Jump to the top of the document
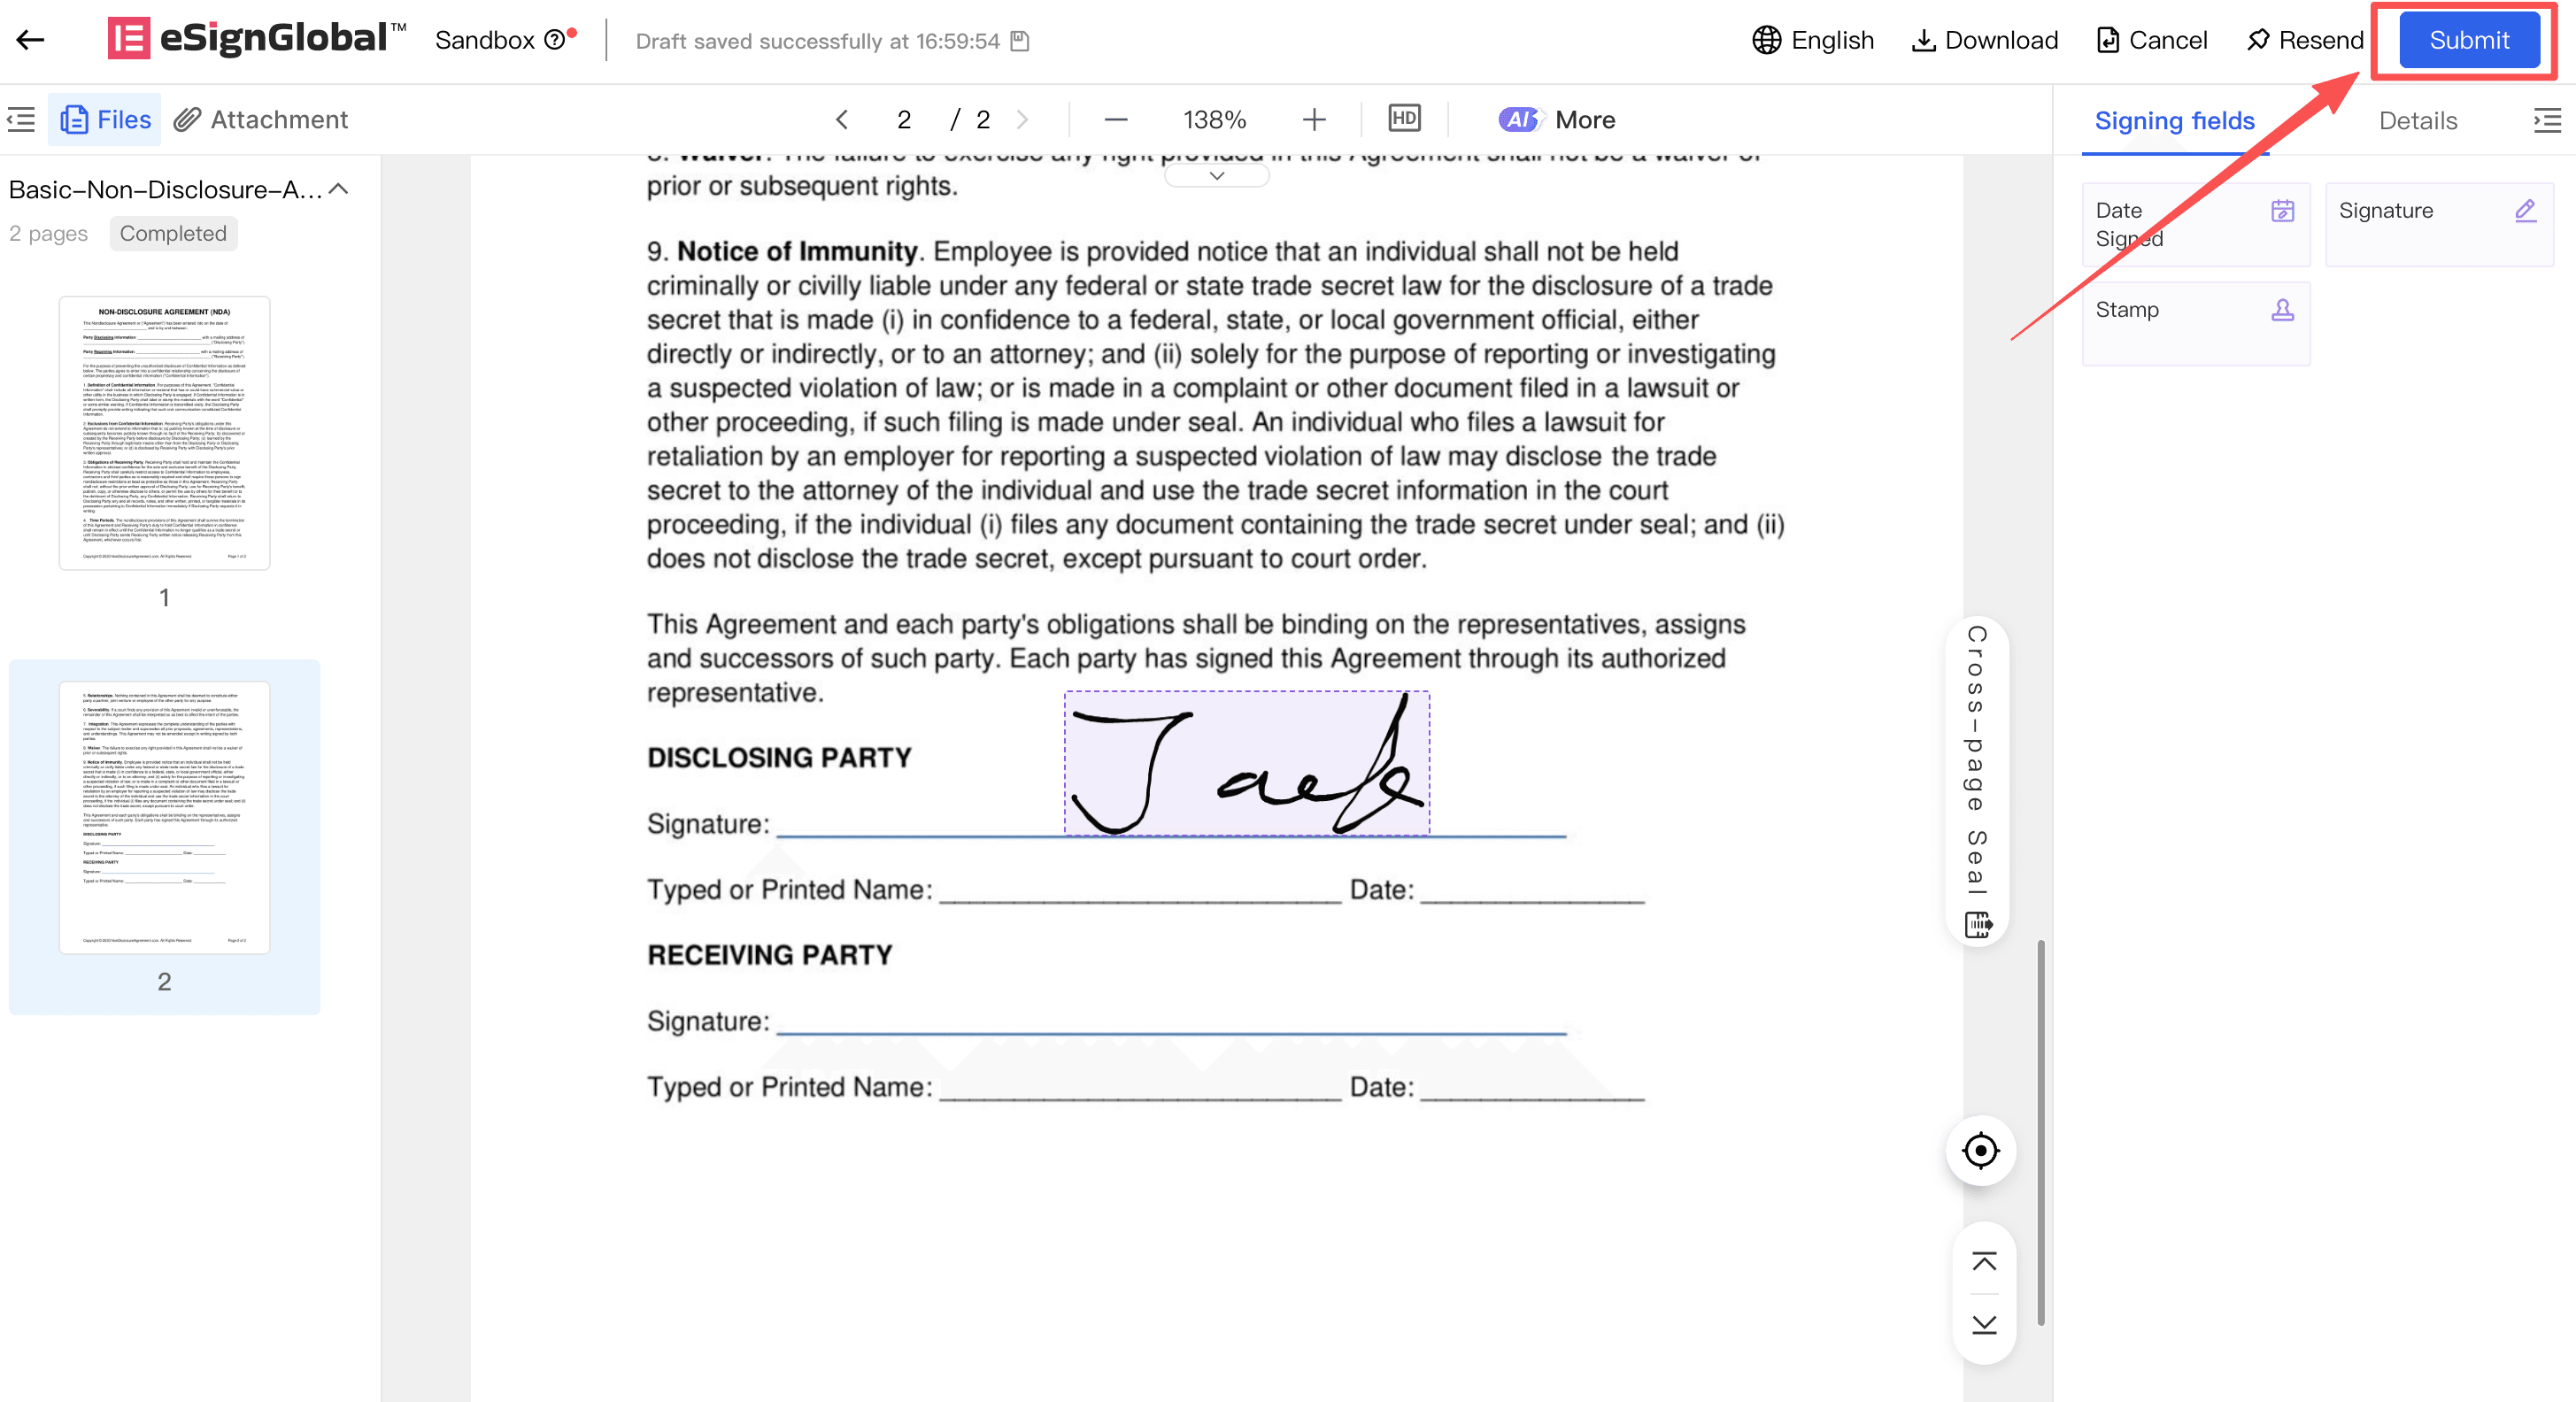Viewport: 2576px width, 1402px height. pyautogui.click(x=1983, y=1260)
